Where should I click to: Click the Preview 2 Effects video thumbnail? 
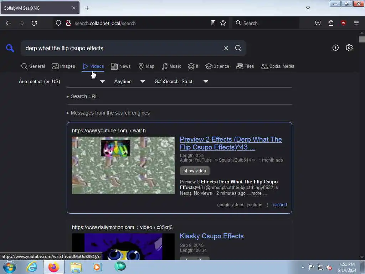123,165
